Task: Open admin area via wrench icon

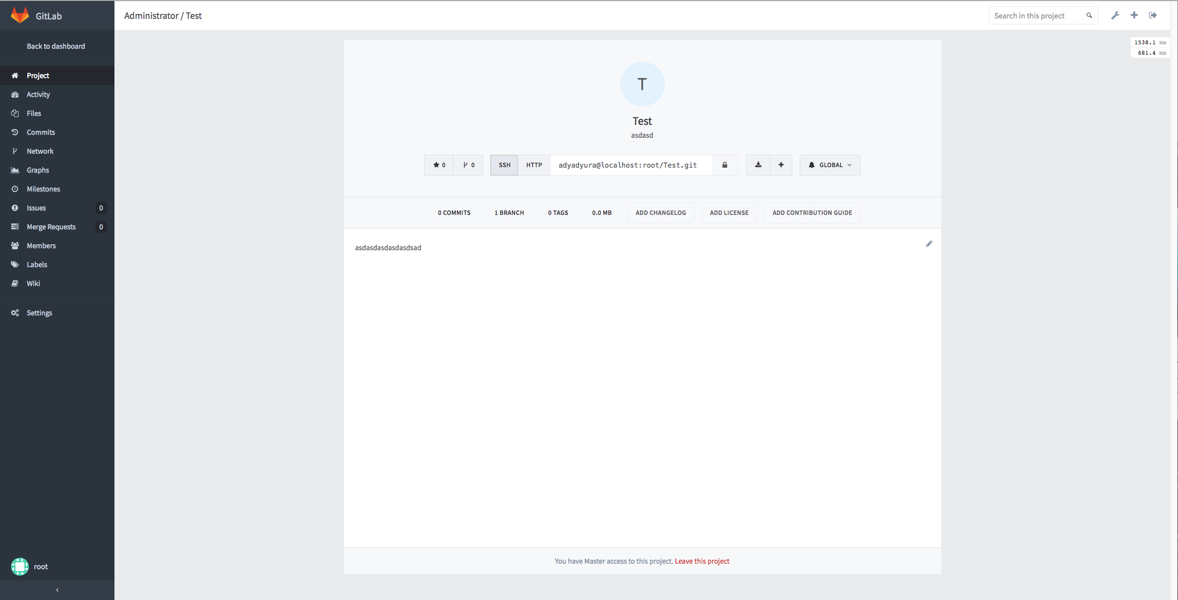Action: pos(1115,15)
